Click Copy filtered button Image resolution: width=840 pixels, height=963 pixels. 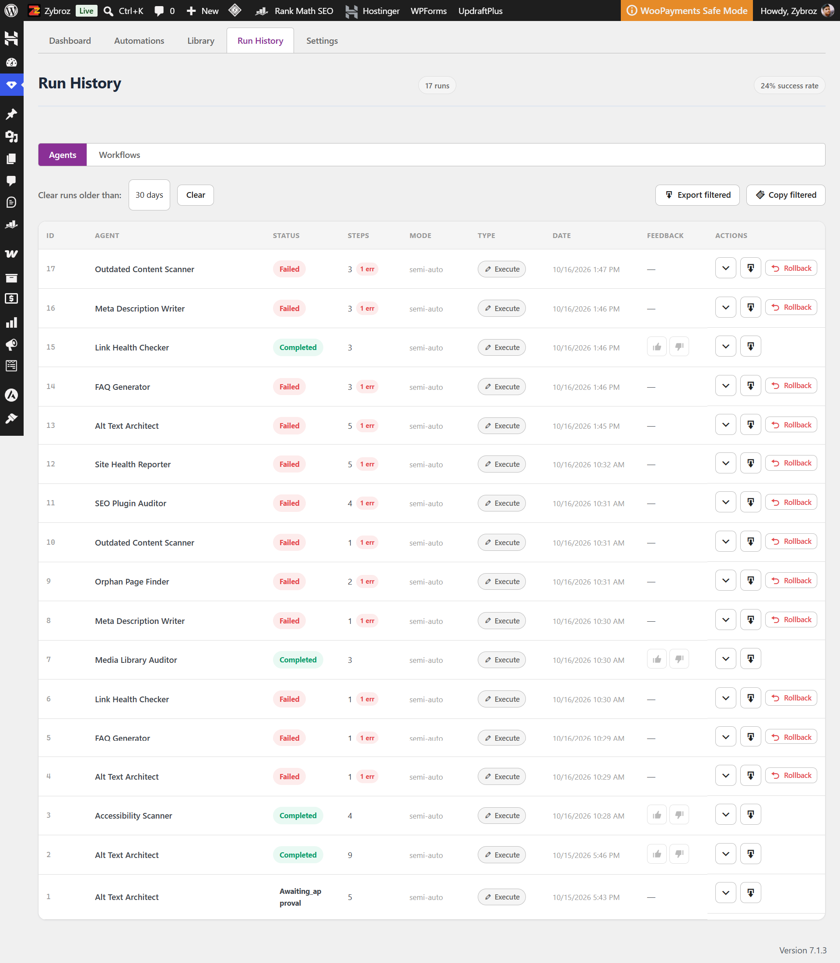[x=786, y=195]
